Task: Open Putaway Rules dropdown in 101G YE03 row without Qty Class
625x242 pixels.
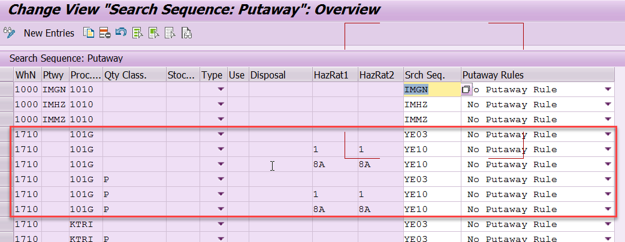Action: click(608, 134)
